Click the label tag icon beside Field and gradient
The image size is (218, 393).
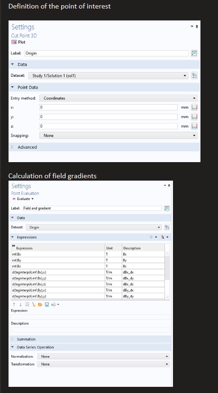[x=167, y=208]
